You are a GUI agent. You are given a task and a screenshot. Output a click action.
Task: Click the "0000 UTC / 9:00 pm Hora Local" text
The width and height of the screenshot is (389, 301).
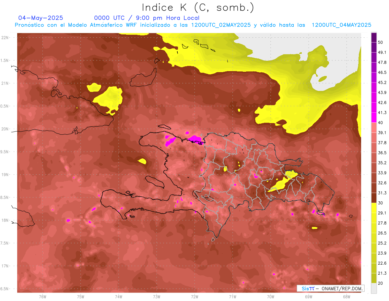coord(147,18)
